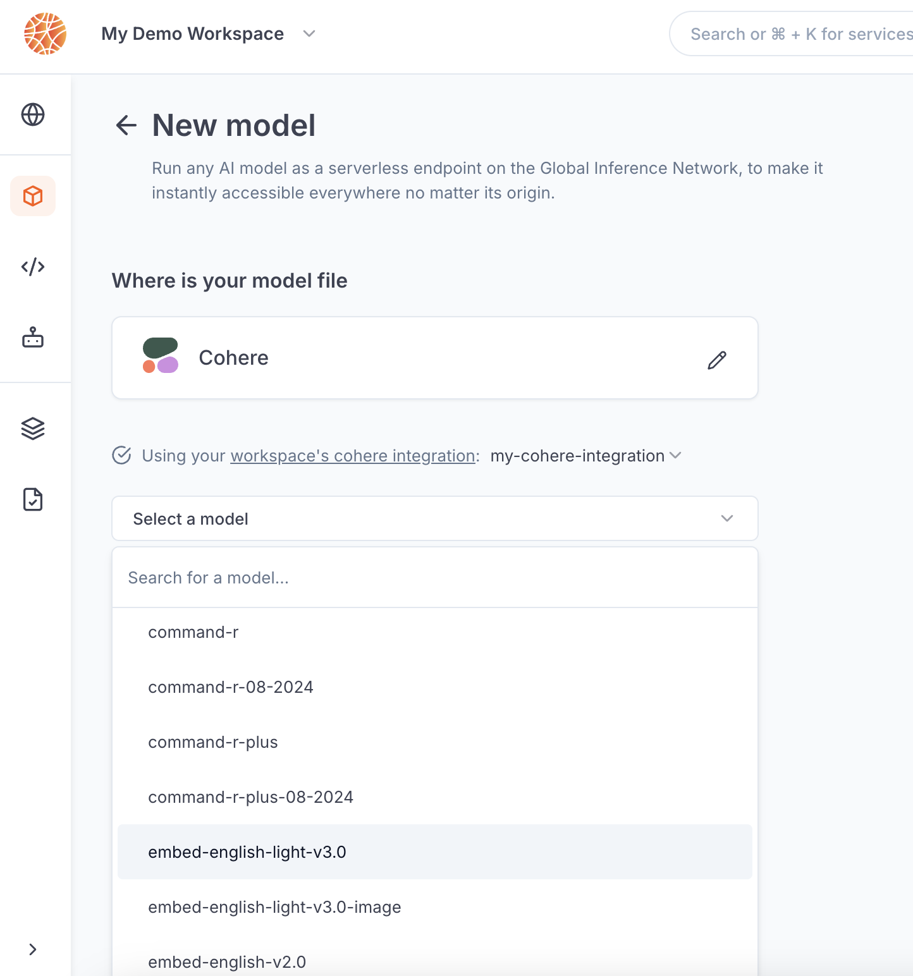Image resolution: width=913 pixels, height=976 pixels.
Task: Open the document checkmark sidebar icon
Action: (33, 499)
